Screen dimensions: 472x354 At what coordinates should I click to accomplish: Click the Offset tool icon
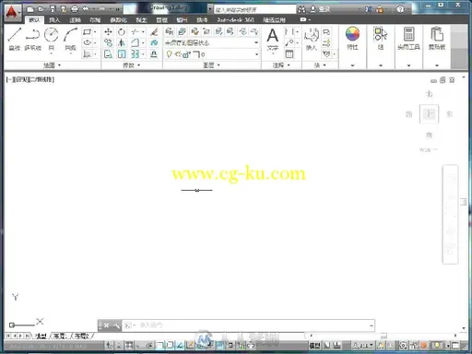154,54
